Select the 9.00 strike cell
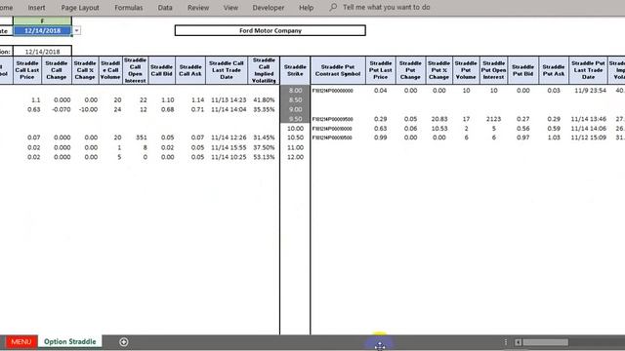 coord(295,109)
